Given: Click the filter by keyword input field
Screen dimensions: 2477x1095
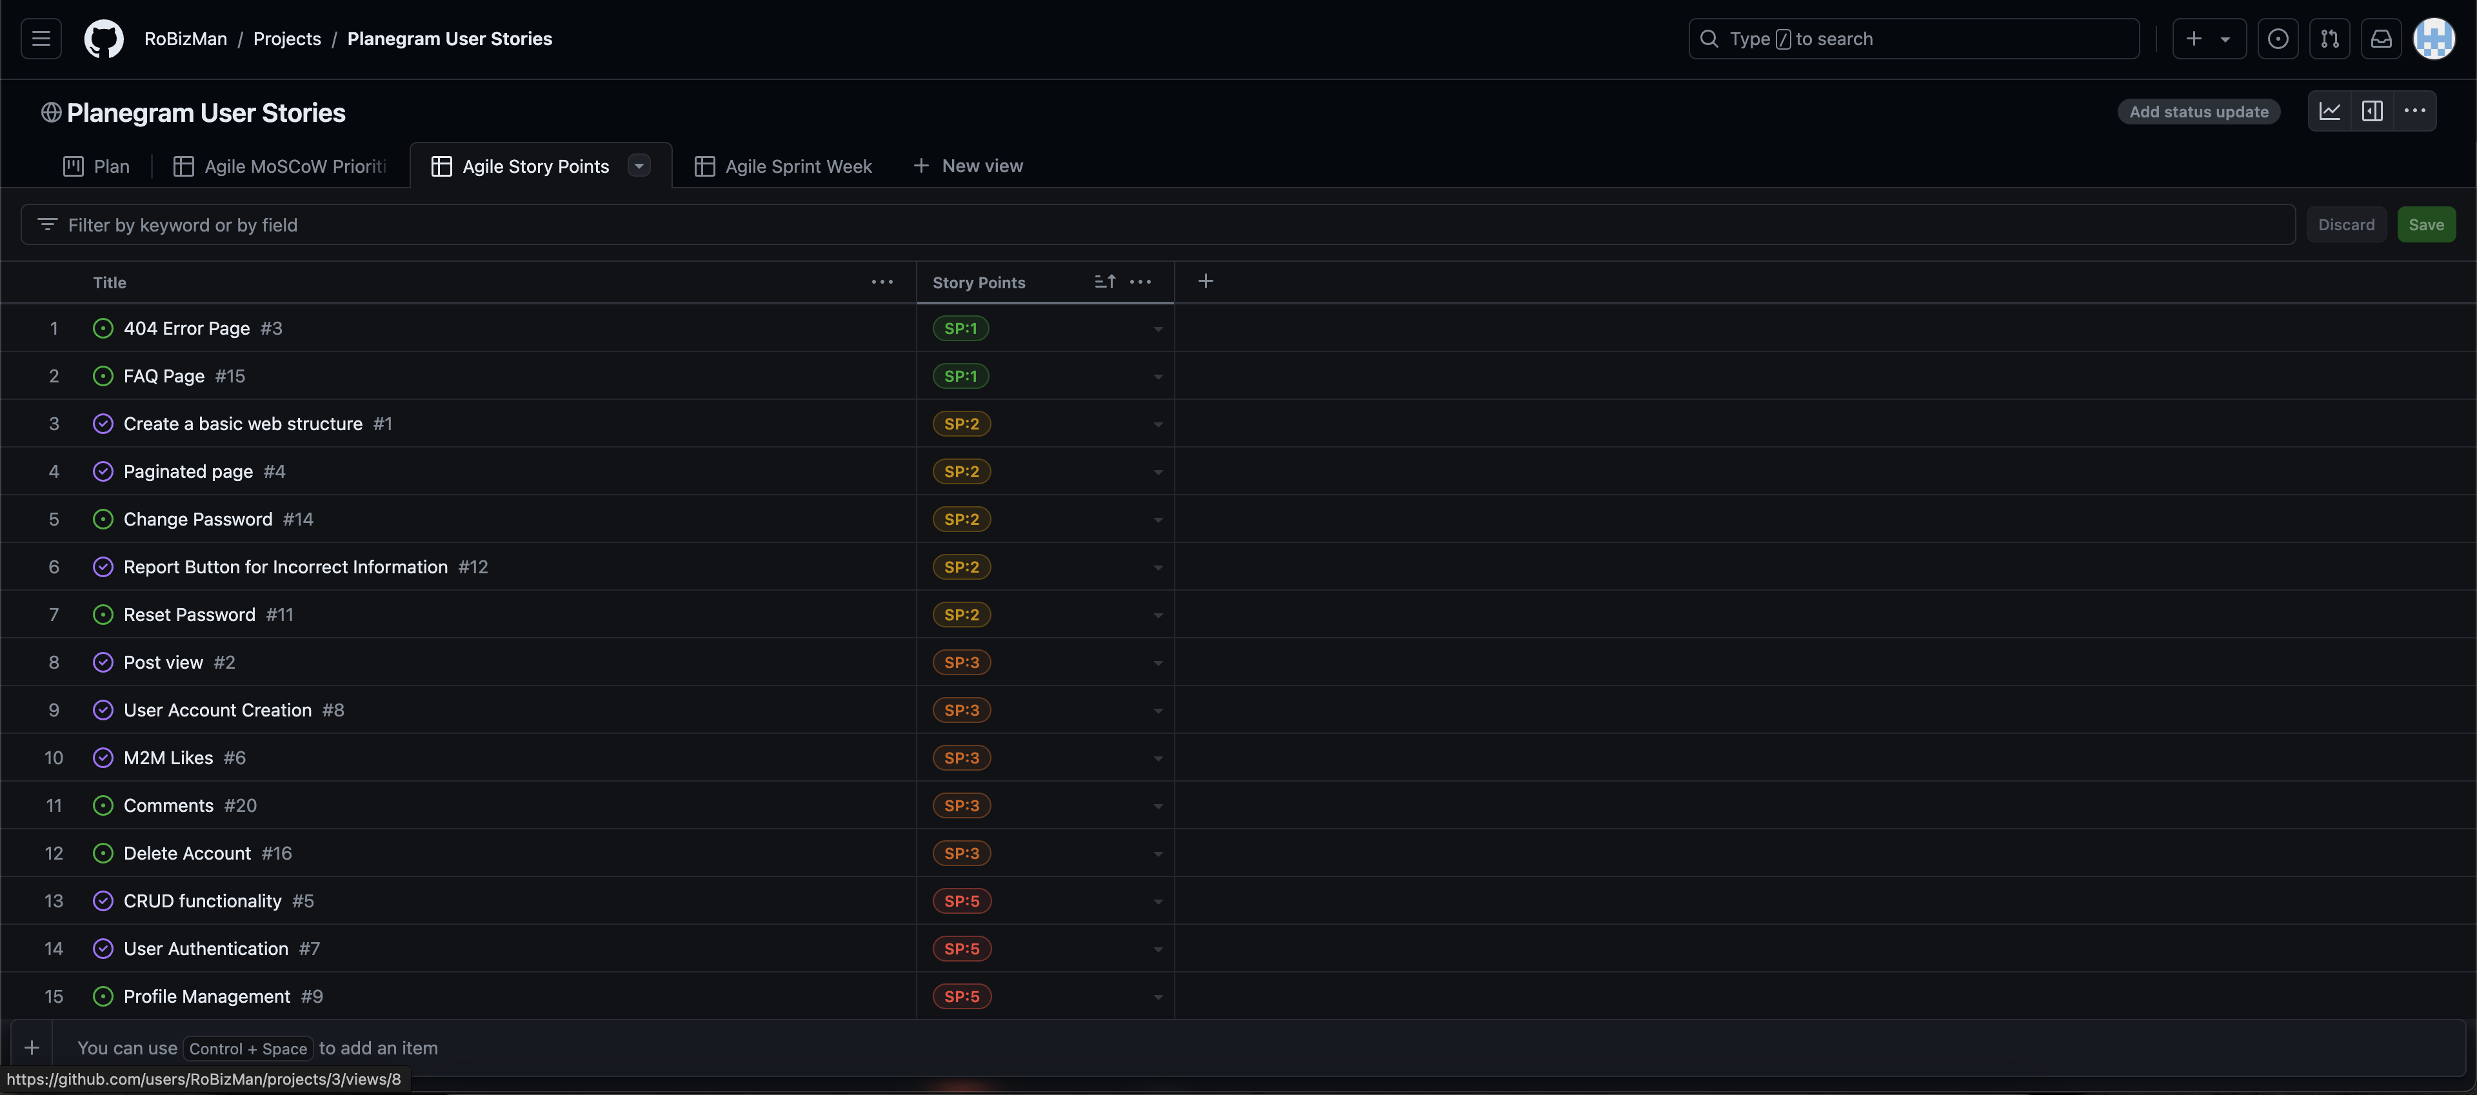Looking at the screenshot, I should tap(1154, 225).
